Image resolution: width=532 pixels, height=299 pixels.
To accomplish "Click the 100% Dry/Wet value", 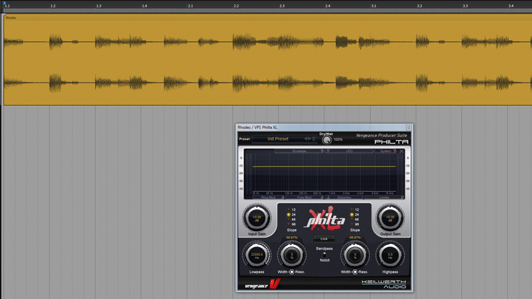I will (338, 139).
